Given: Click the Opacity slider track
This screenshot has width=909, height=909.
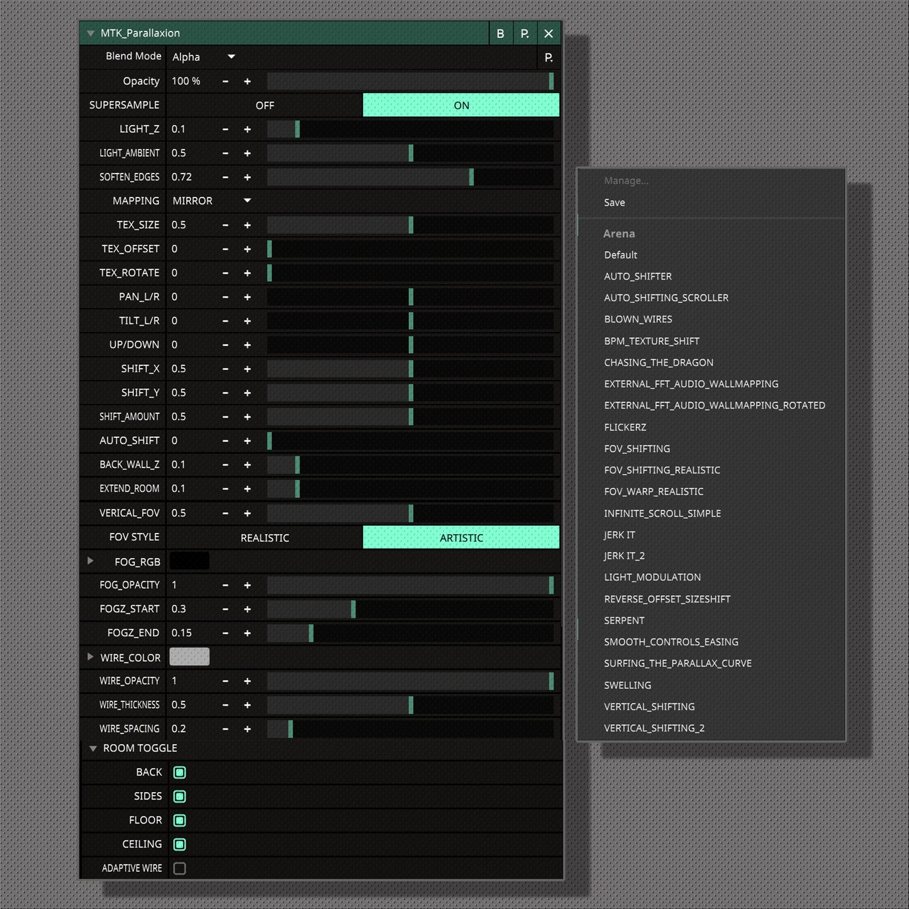Looking at the screenshot, I should (x=410, y=81).
